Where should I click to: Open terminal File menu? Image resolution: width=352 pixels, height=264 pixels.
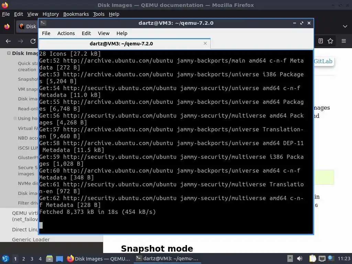(x=46, y=33)
